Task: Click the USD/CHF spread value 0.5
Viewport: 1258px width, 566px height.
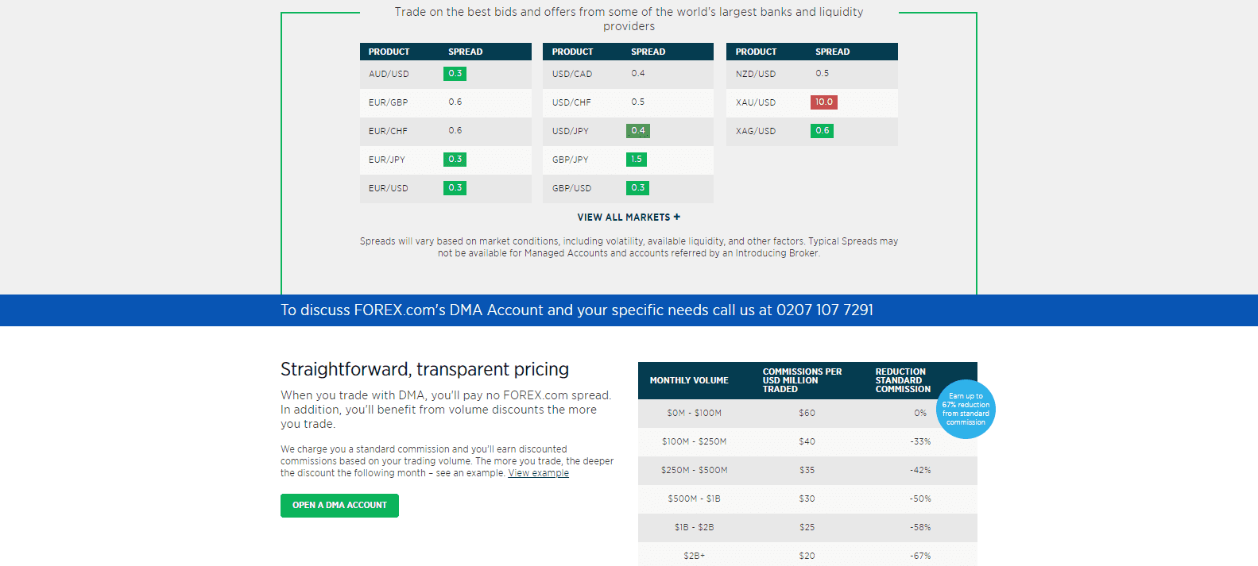Action: point(638,102)
